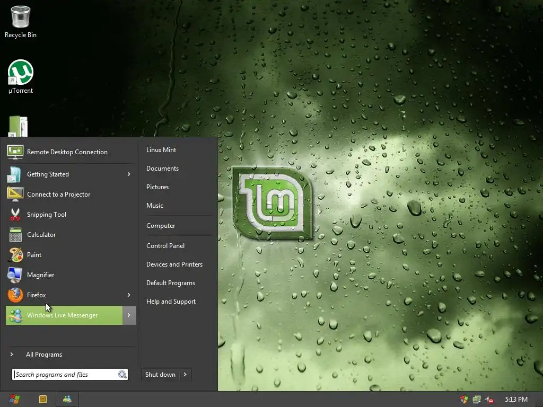Open Default Programs
543x407 pixels.
tap(171, 283)
